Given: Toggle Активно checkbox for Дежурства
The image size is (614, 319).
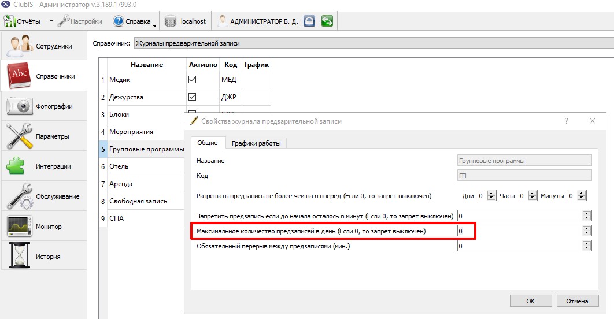Looking at the screenshot, I should click(193, 97).
